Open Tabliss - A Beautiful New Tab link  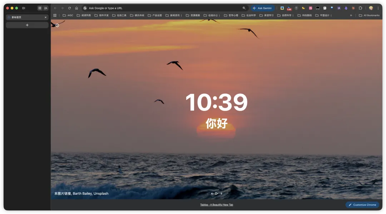(x=217, y=205)
